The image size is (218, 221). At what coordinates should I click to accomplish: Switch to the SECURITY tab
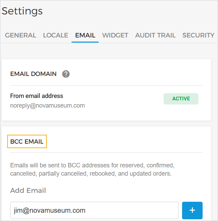point(198,35)
